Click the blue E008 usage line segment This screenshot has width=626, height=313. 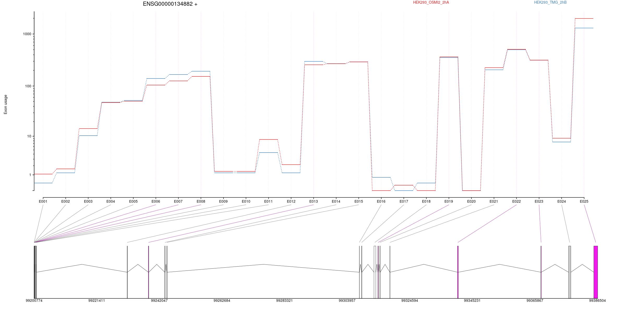(x=201, y=71)
